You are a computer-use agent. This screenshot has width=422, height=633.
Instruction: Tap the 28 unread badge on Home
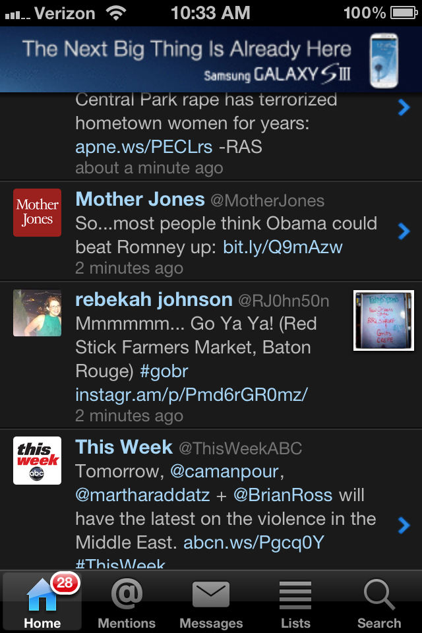click(x=64, y=583)
